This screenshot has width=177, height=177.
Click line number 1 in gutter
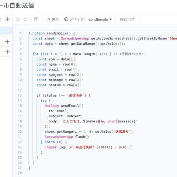click(21, 33)
